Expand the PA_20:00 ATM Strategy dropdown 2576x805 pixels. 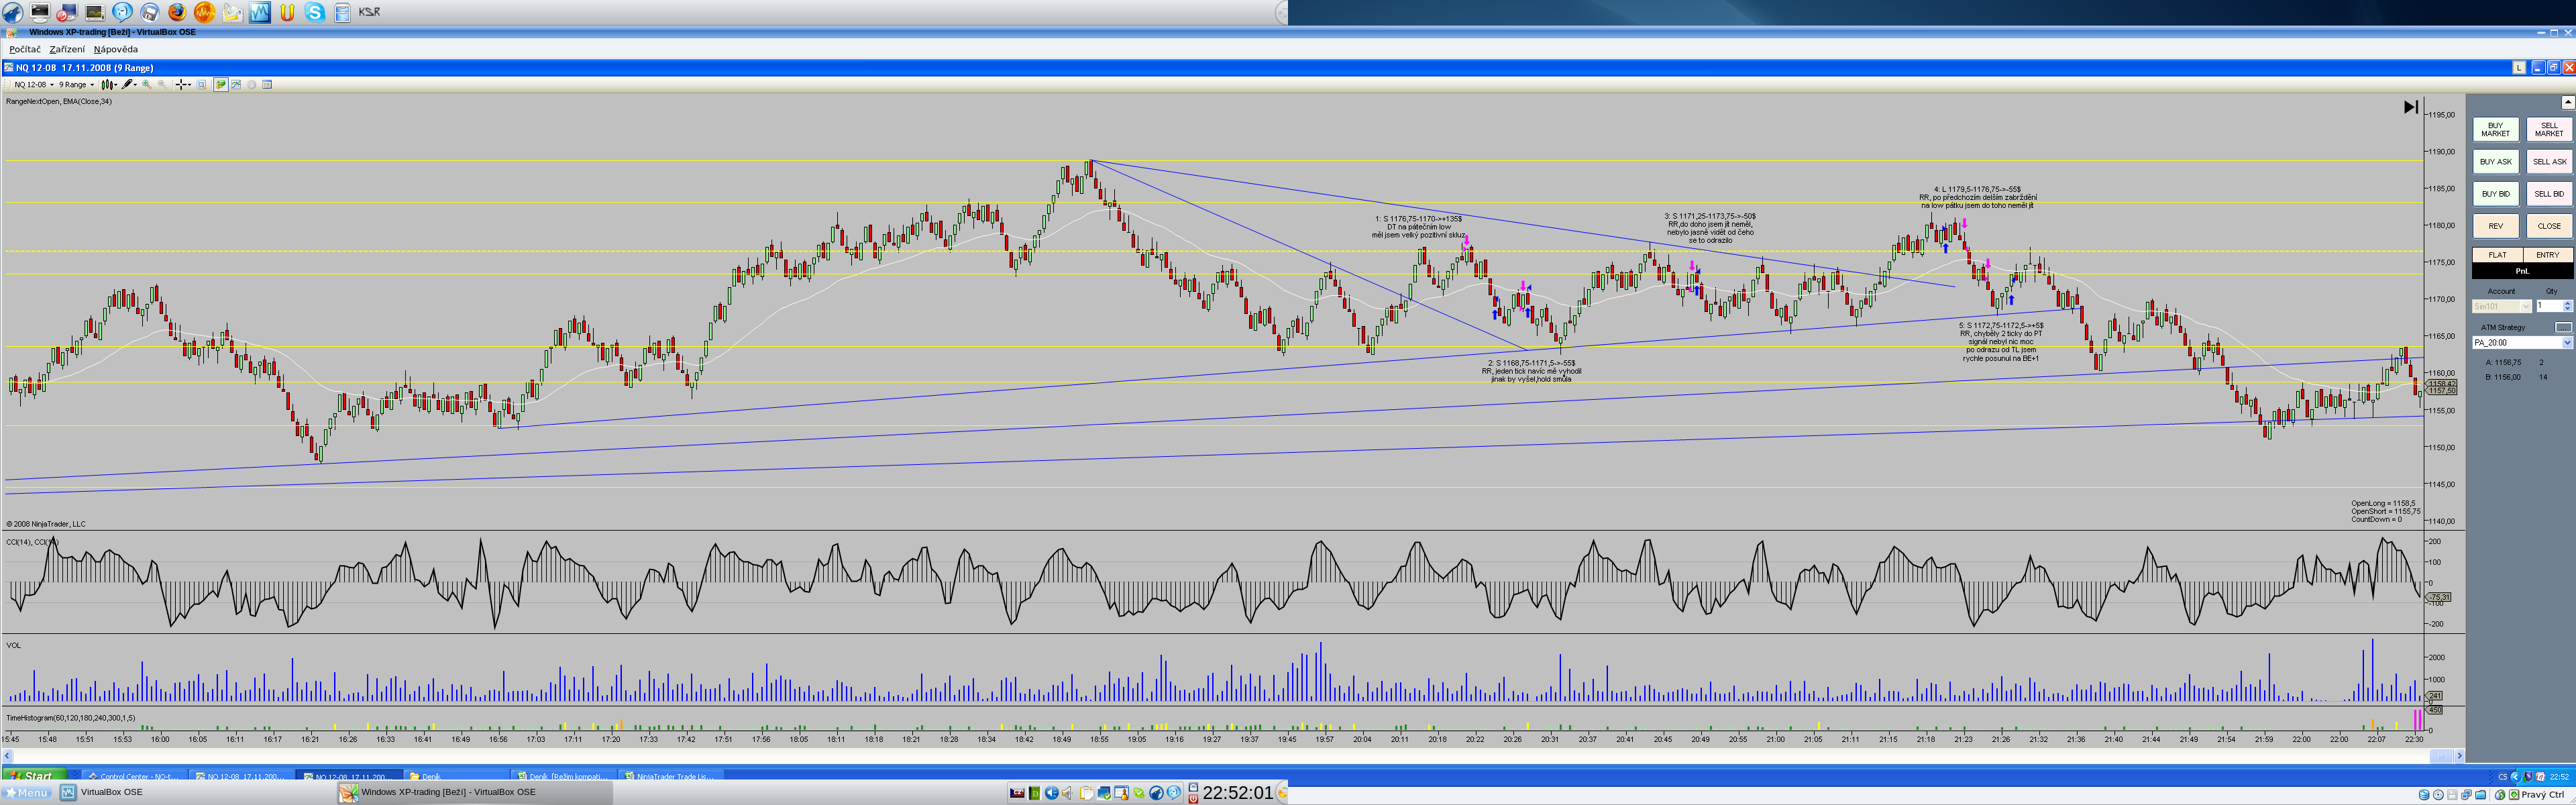[x=2566, y=343]
